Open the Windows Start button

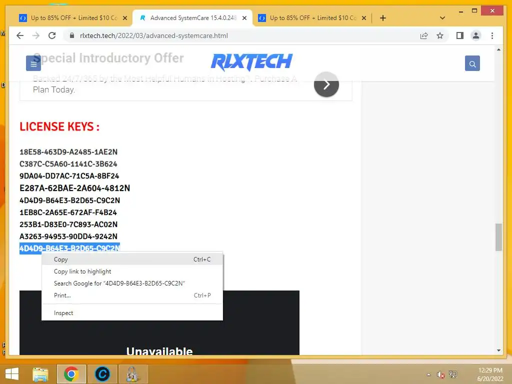(x=12, y=374)
